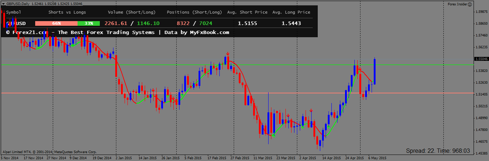Click 1.51405 on the price scale
The height and width of the screenshot is (161, 489).
(481, 94)
